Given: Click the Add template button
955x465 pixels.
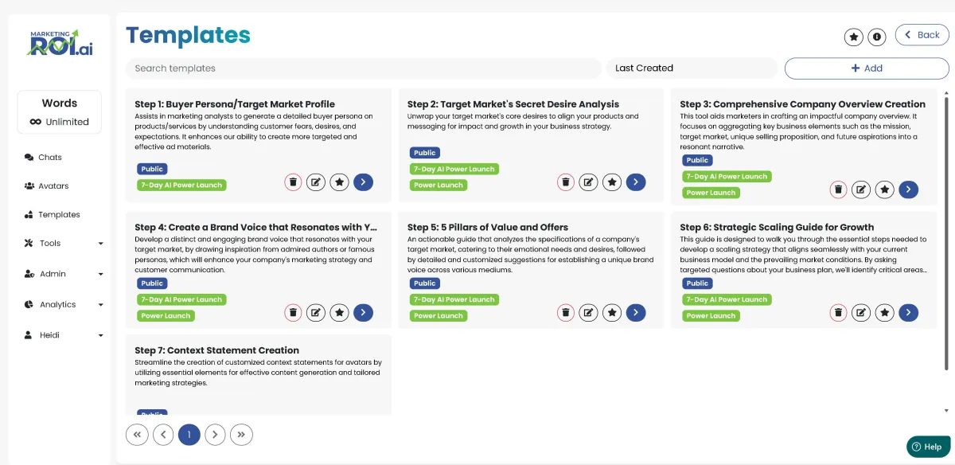Looking at the screenshot, I should coord(866,68).
